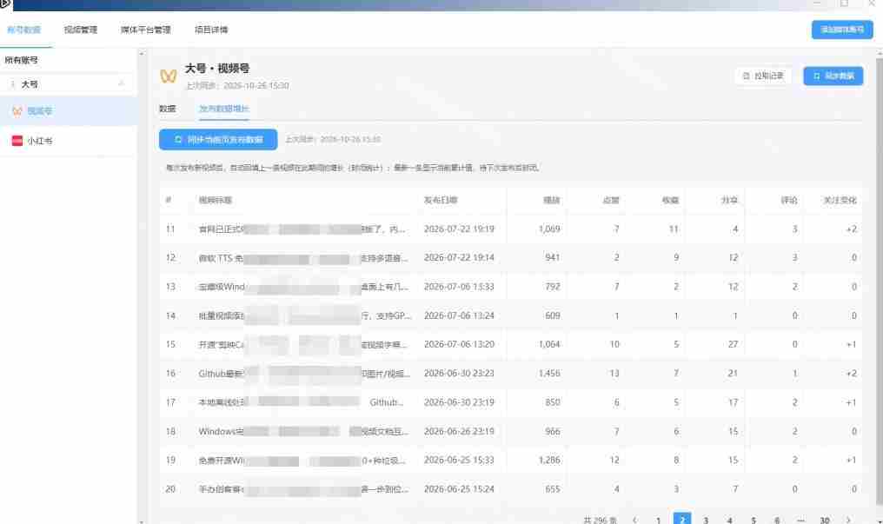Jump to last page 30
883x524 pixels.
825,520
